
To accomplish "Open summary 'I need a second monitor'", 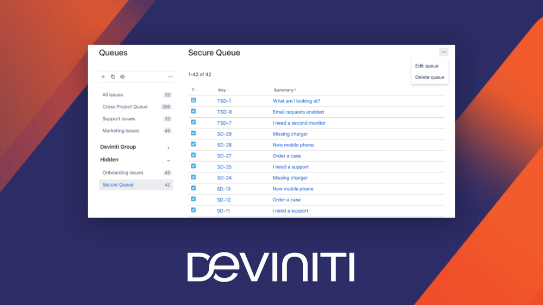I will [x=299, y=123].
